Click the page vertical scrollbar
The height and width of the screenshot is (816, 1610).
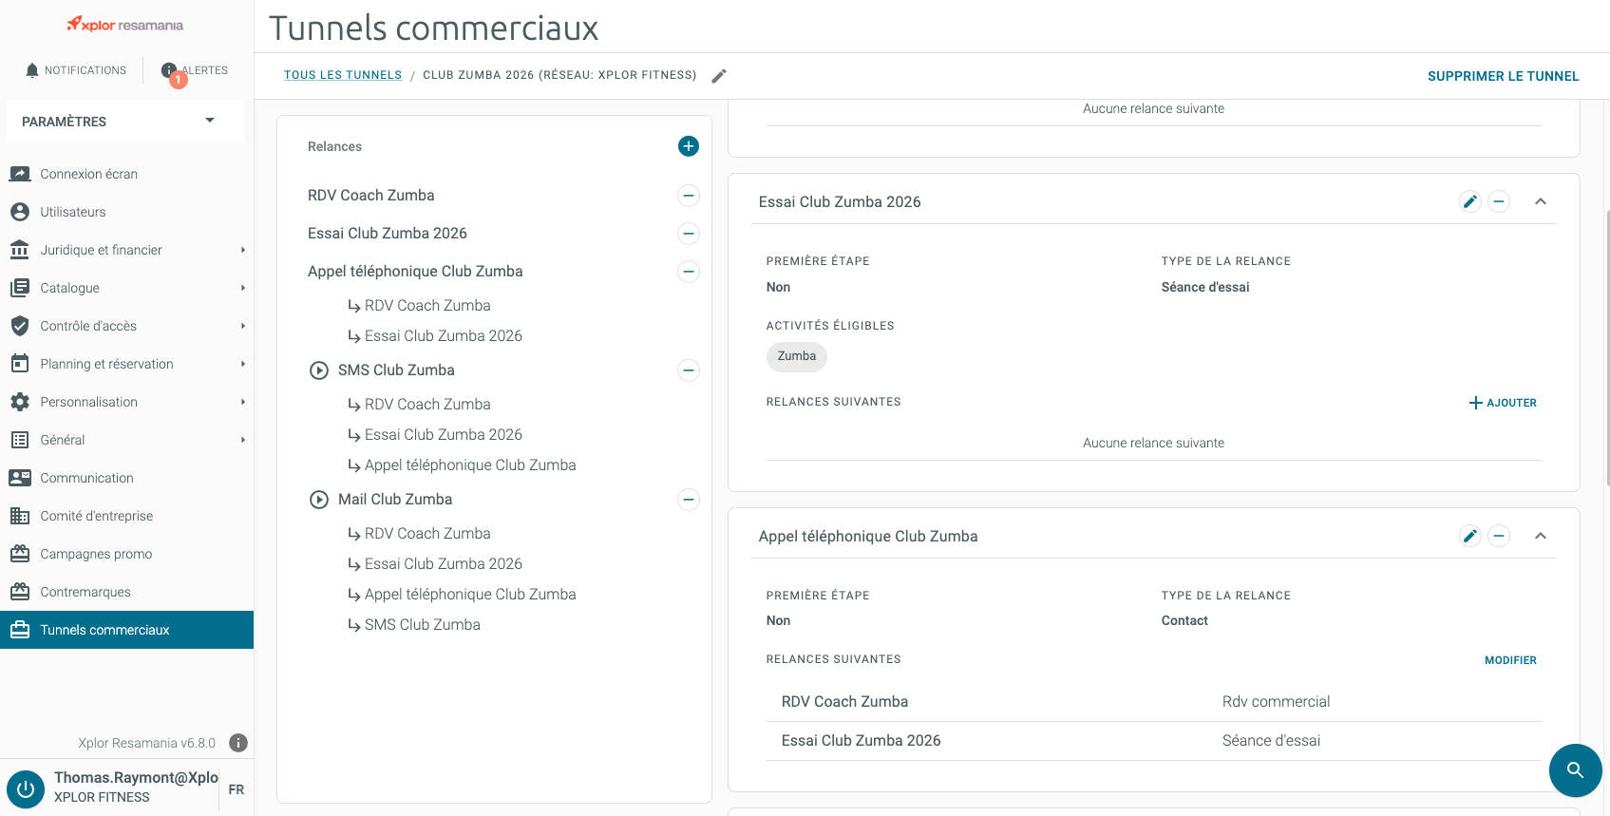[x=1606, y=347]
